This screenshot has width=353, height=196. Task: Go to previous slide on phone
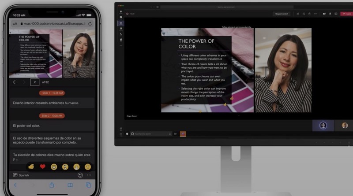[x=15, y=82]
